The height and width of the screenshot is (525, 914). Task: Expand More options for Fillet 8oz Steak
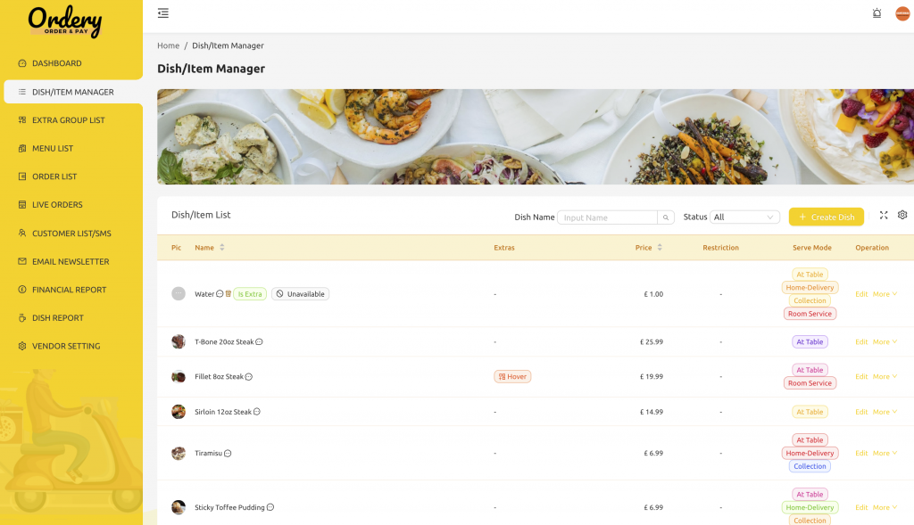[885, 377]
